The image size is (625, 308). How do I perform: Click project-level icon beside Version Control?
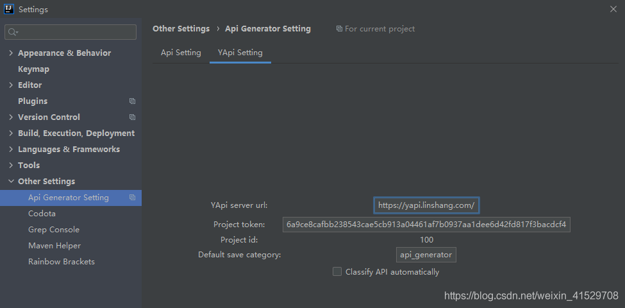click(x=132, y=117)
